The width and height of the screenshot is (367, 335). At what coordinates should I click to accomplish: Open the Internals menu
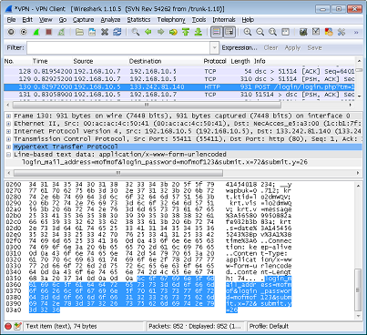coord(224,20)
